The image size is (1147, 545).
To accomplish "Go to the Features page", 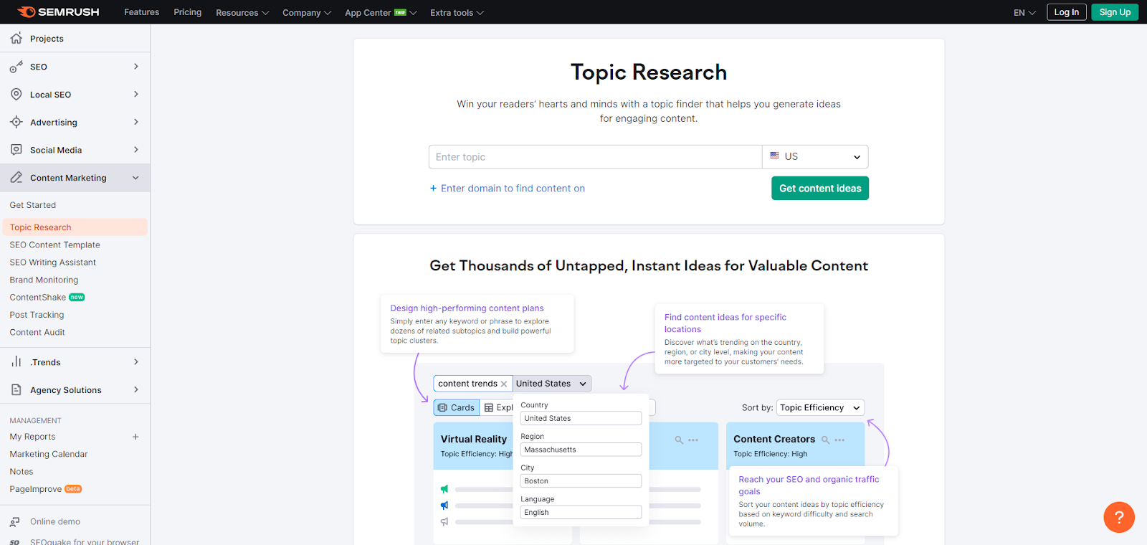I will point(142,12).
